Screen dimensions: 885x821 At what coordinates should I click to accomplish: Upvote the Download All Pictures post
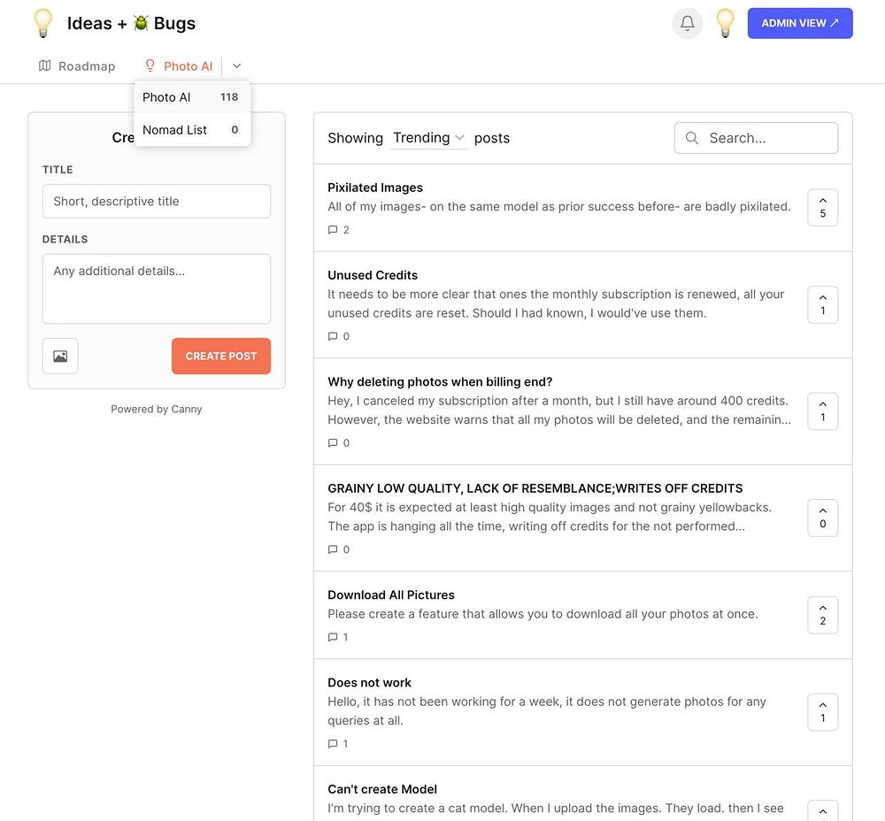coord(822,615)
